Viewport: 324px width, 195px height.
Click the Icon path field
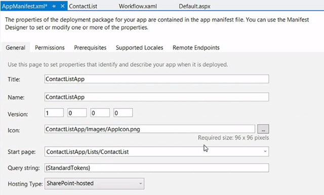point(150,129)
